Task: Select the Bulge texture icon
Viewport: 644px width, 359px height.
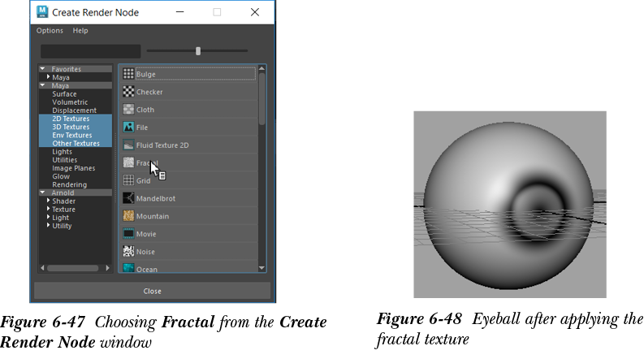Action: 128,74
